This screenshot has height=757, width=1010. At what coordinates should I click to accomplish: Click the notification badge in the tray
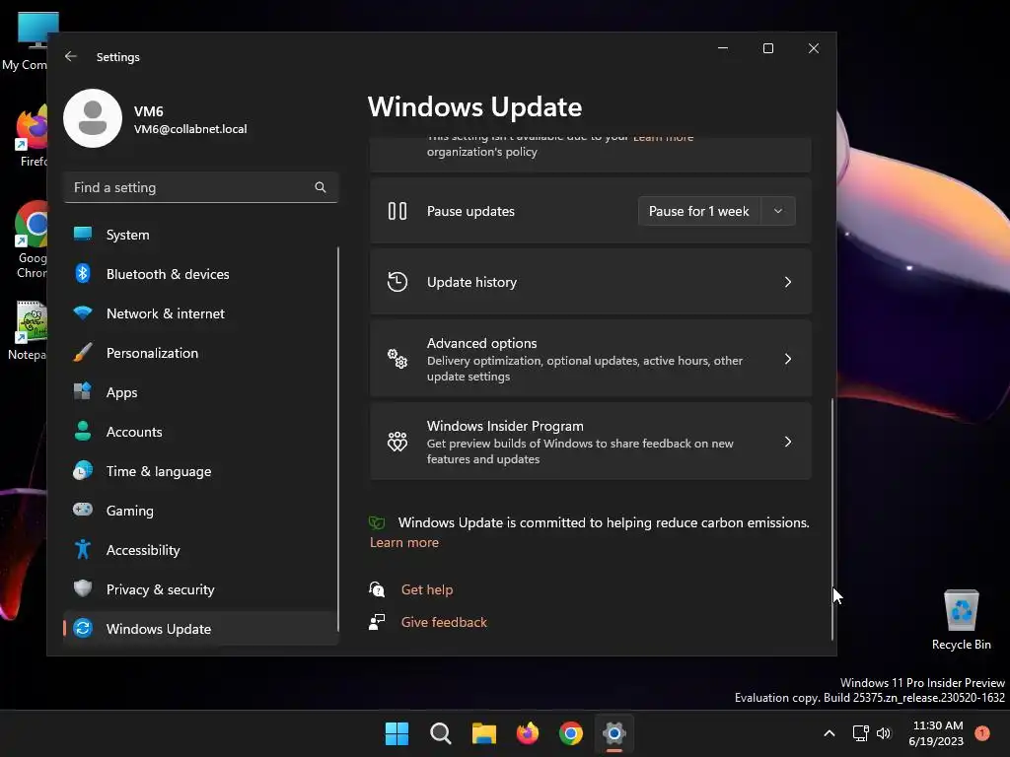coord(981,733)
